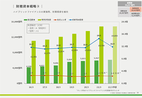Click the red D/E data point at 22/3予想
Image resolution: width=142 pixels, height=98 pixels.
(x=112, y=76)
